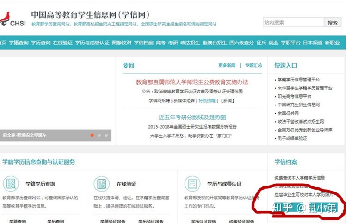Screen dimensions: 346x223
Task: Open the 在线验证 service icon
Action: tap(101, 184)
